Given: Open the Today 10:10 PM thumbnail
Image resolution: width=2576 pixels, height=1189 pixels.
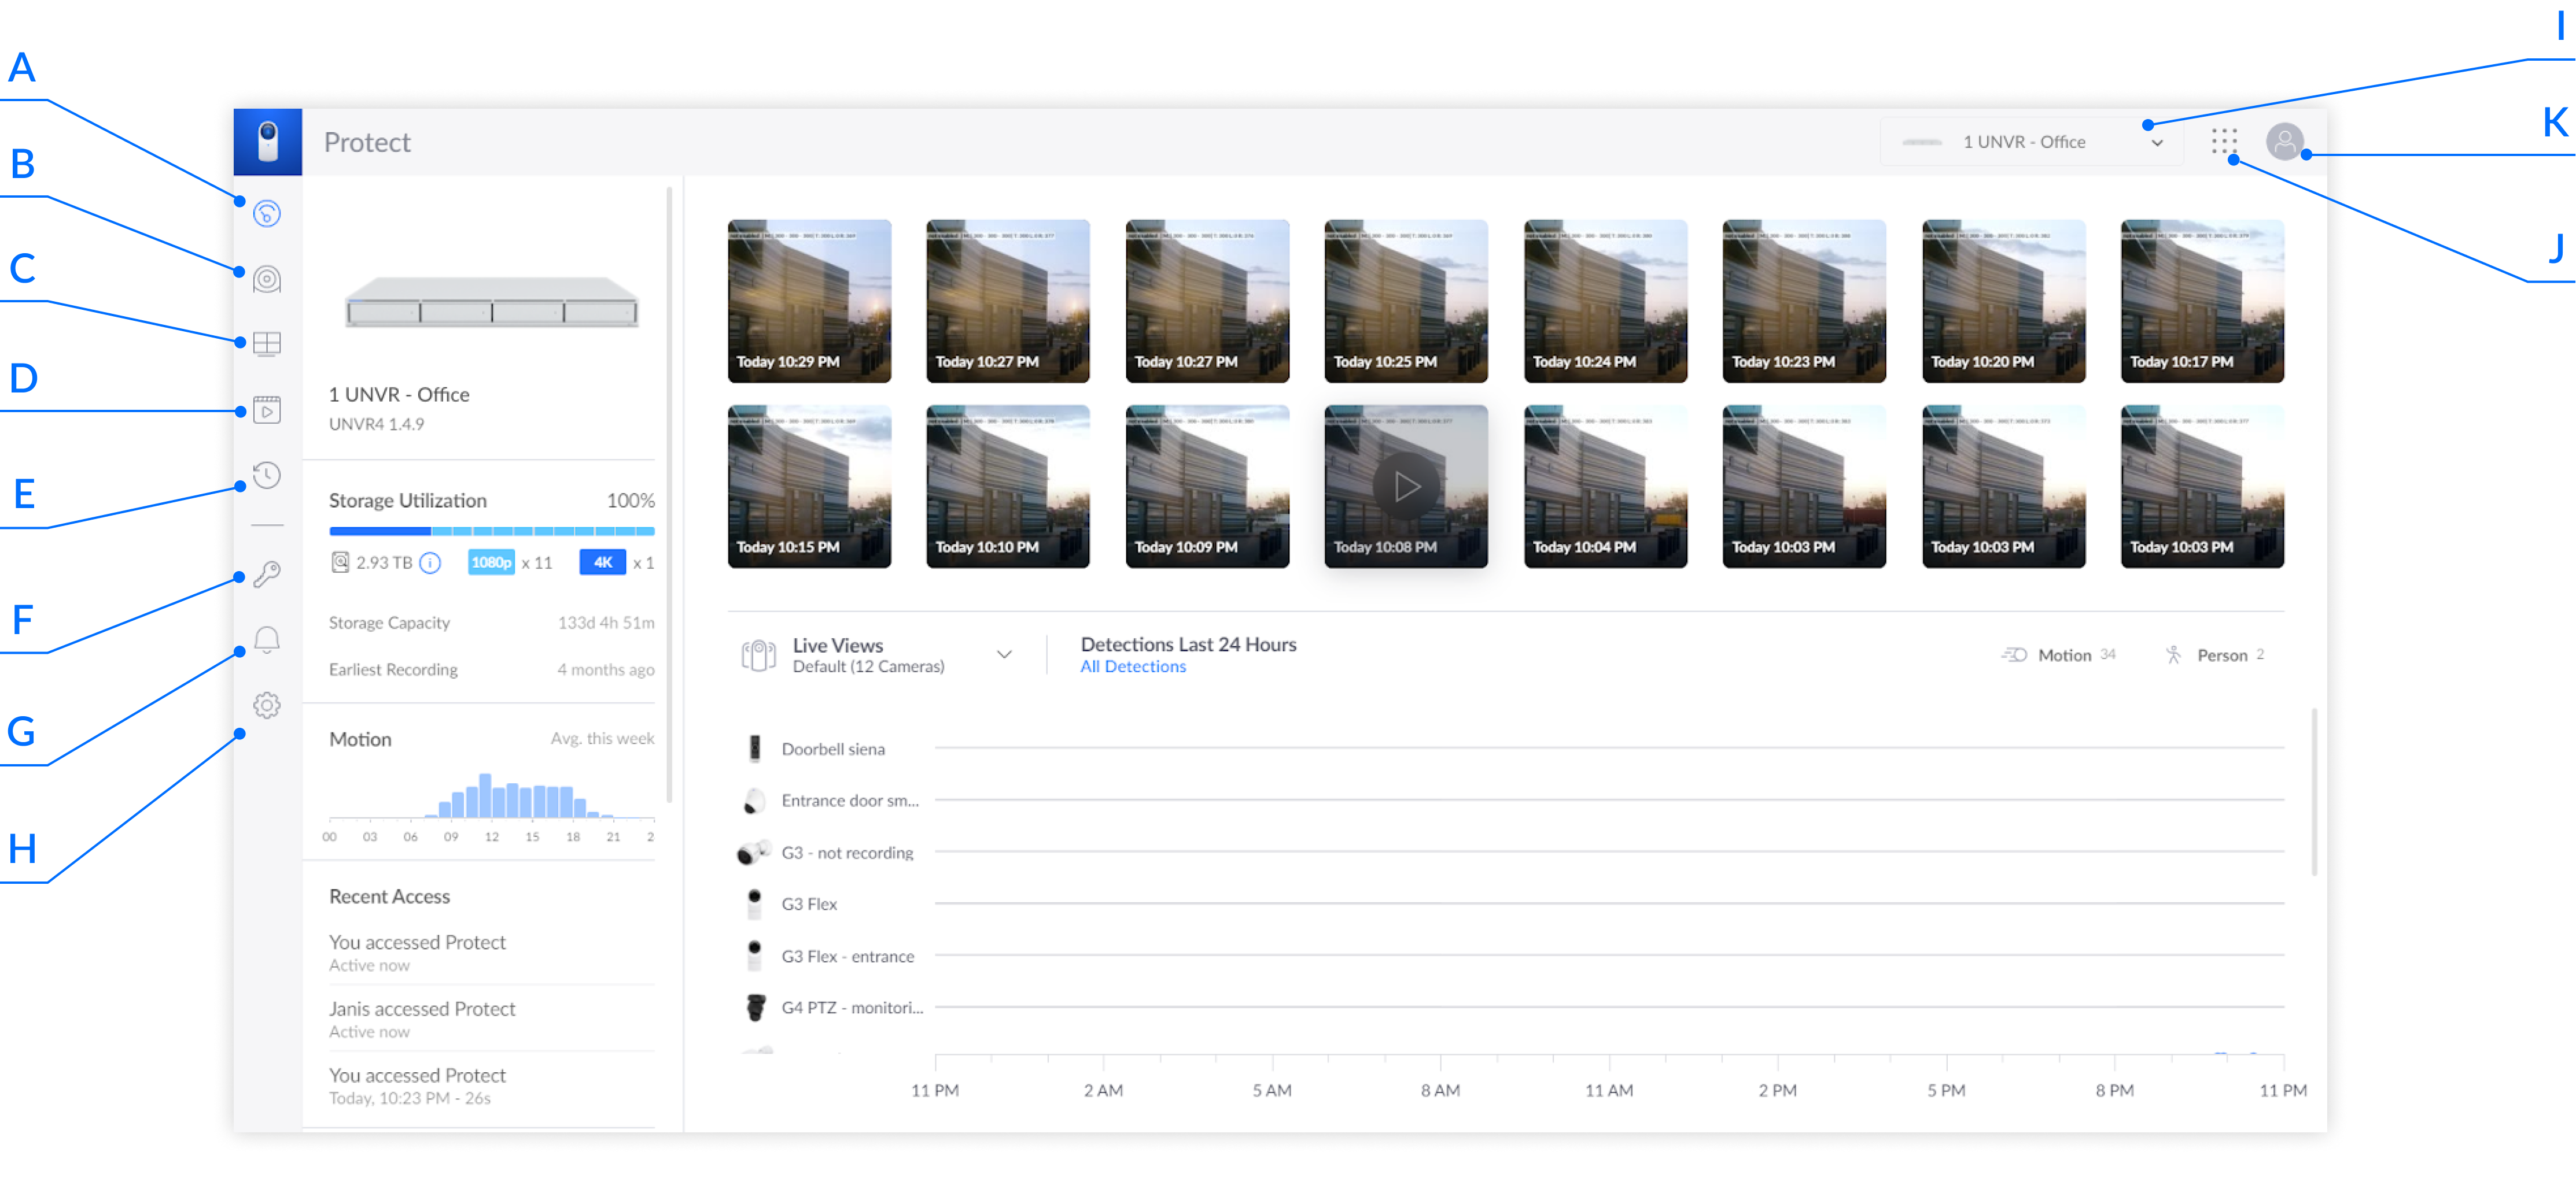Looking at the screenshot, I should [x=1008, y=487].
